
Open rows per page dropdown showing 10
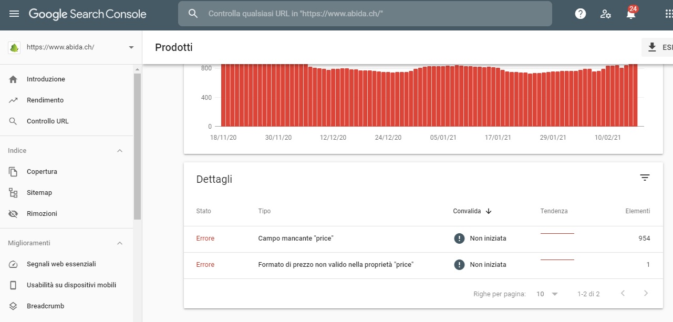point(547,294)
